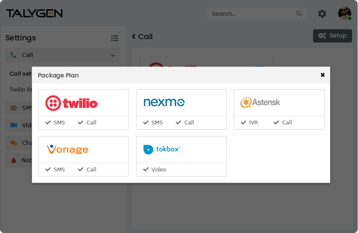This screenshot has width=358, height=233.
Task: Click the SMS checkmark under Twilio
Action: (48, 123)
